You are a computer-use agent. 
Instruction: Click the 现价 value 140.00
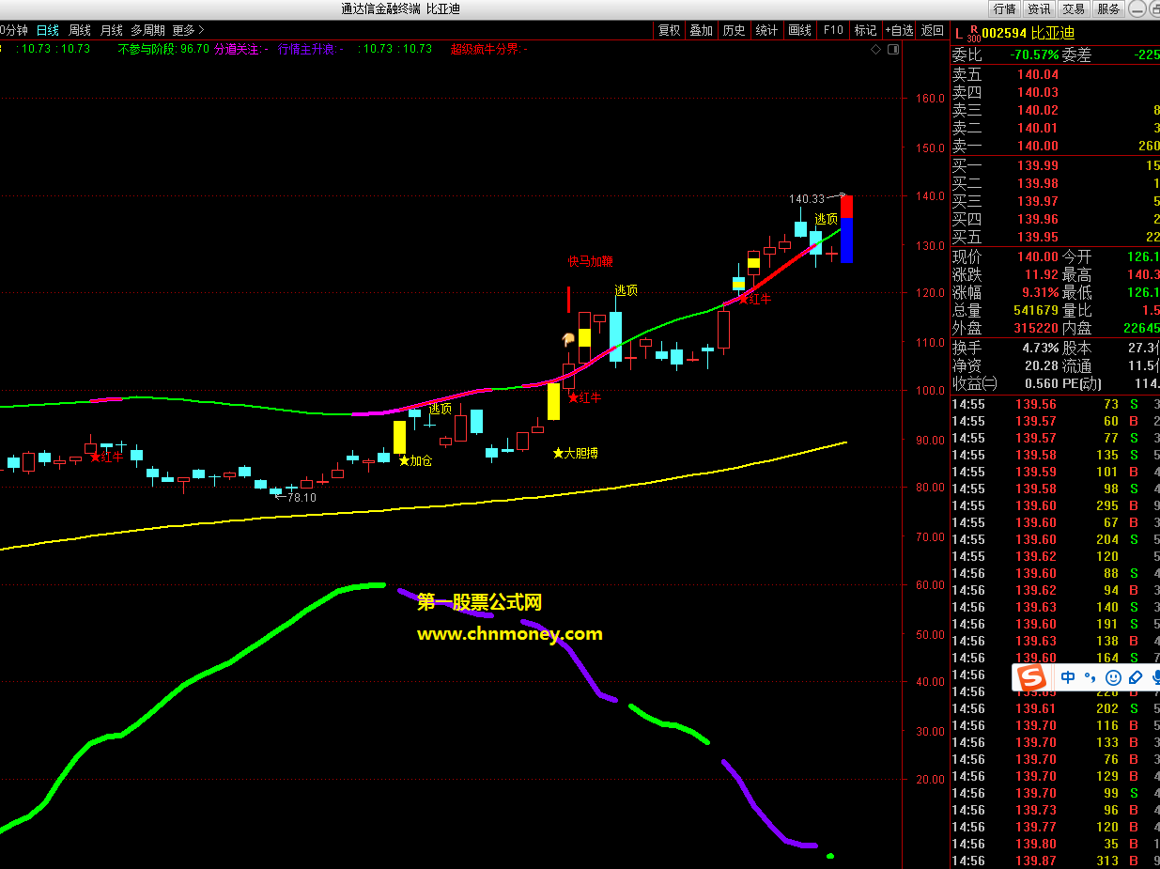pyautogui.click(x=1038, y=256)
